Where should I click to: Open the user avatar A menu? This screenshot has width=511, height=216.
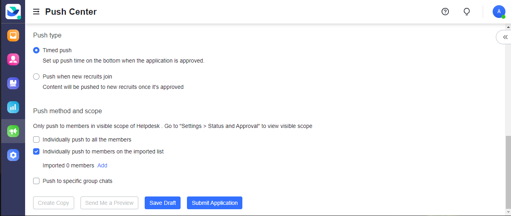tap(499, 12)
